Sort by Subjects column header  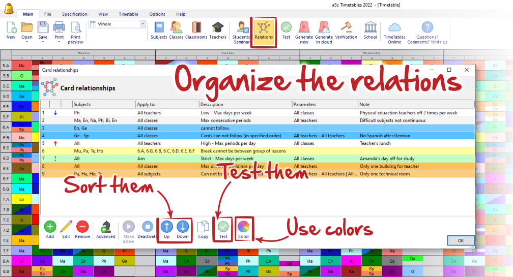pos(104,105)
